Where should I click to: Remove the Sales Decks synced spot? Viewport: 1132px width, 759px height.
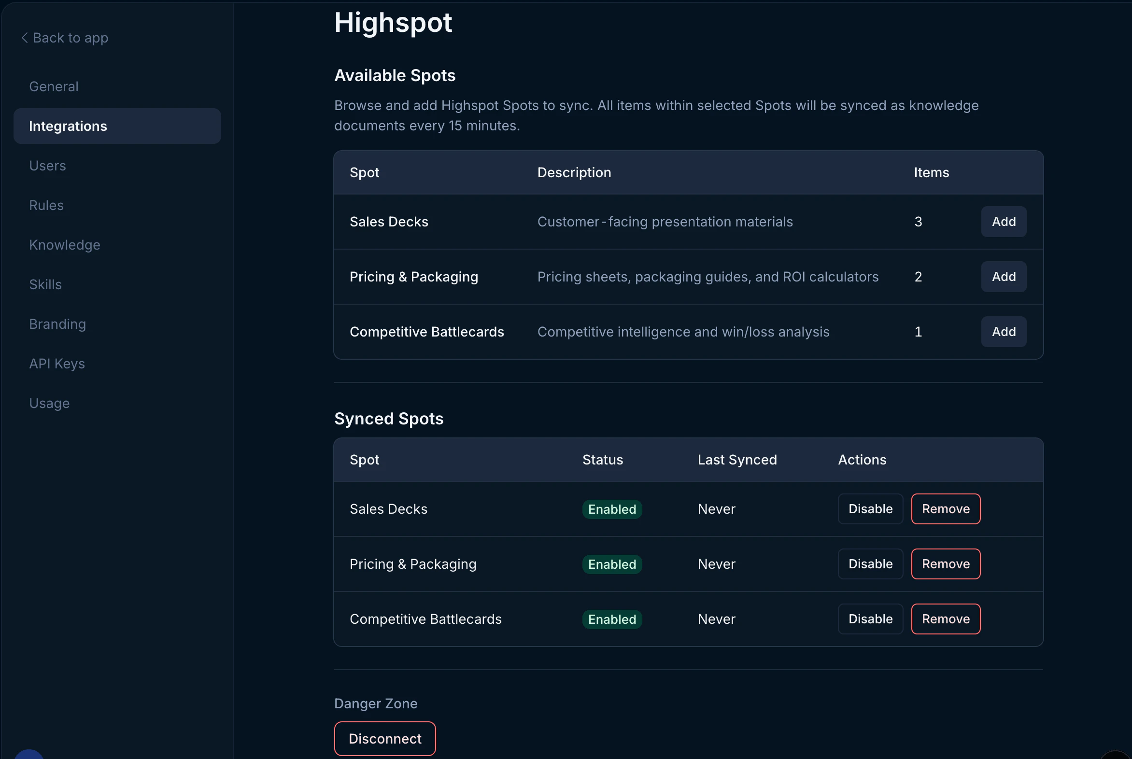tap(945, 509)
